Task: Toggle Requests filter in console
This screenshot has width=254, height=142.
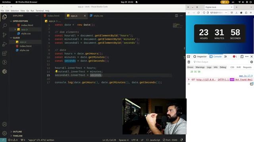Action: coord(247,67)
